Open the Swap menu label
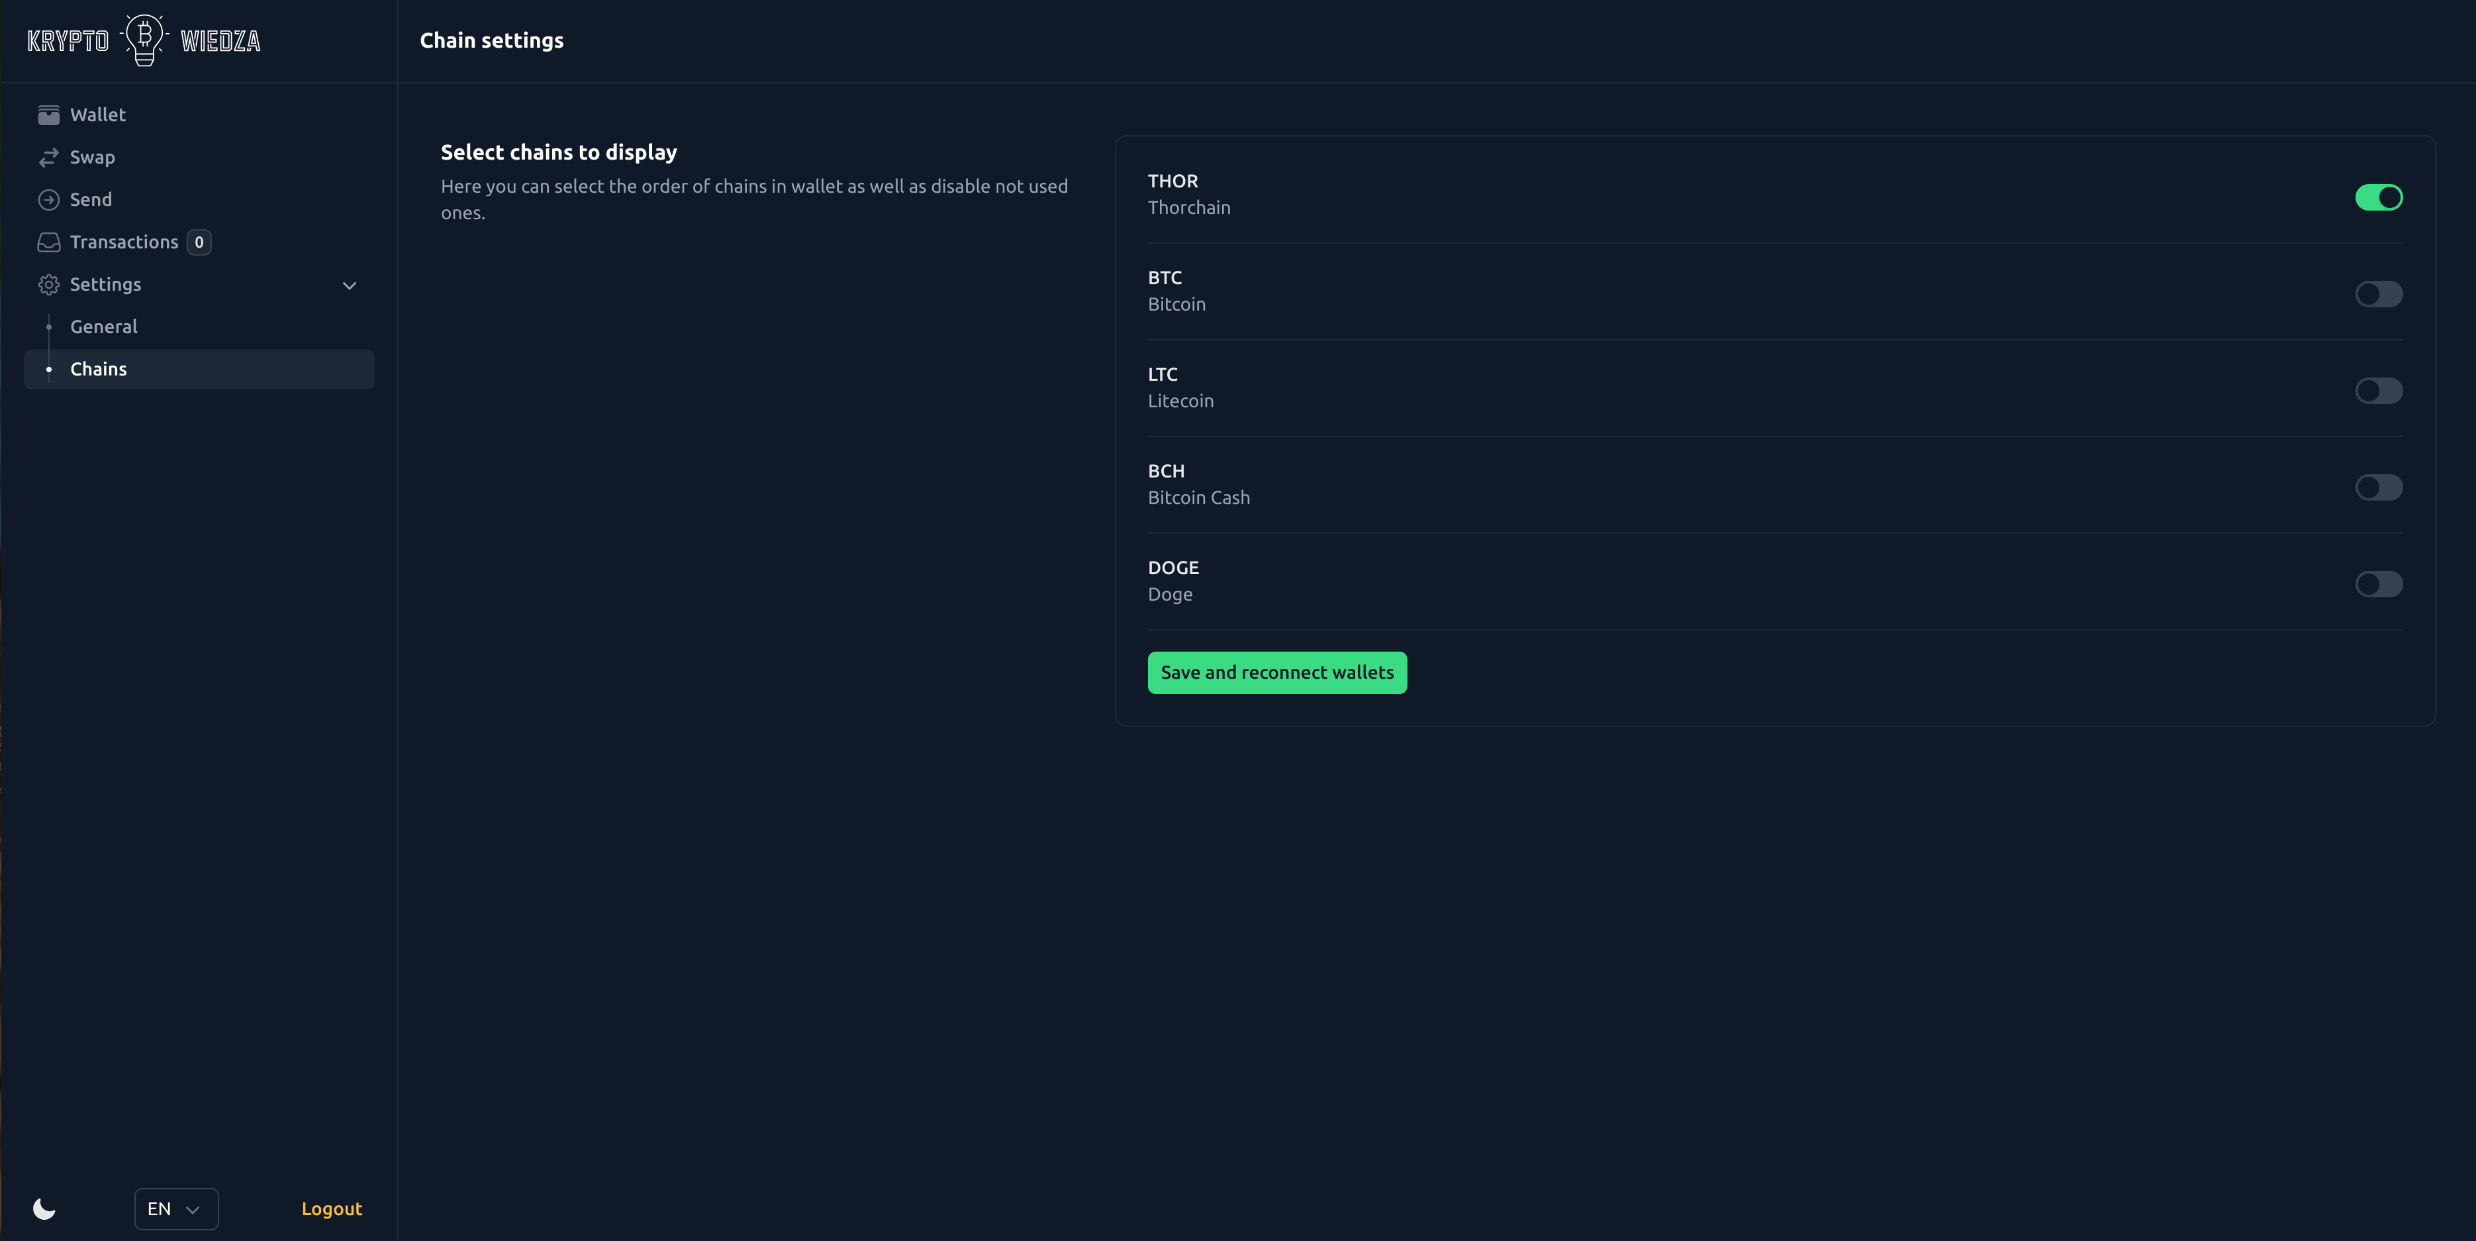Screen dimensions: 2476x1241 tap(92, 158)
